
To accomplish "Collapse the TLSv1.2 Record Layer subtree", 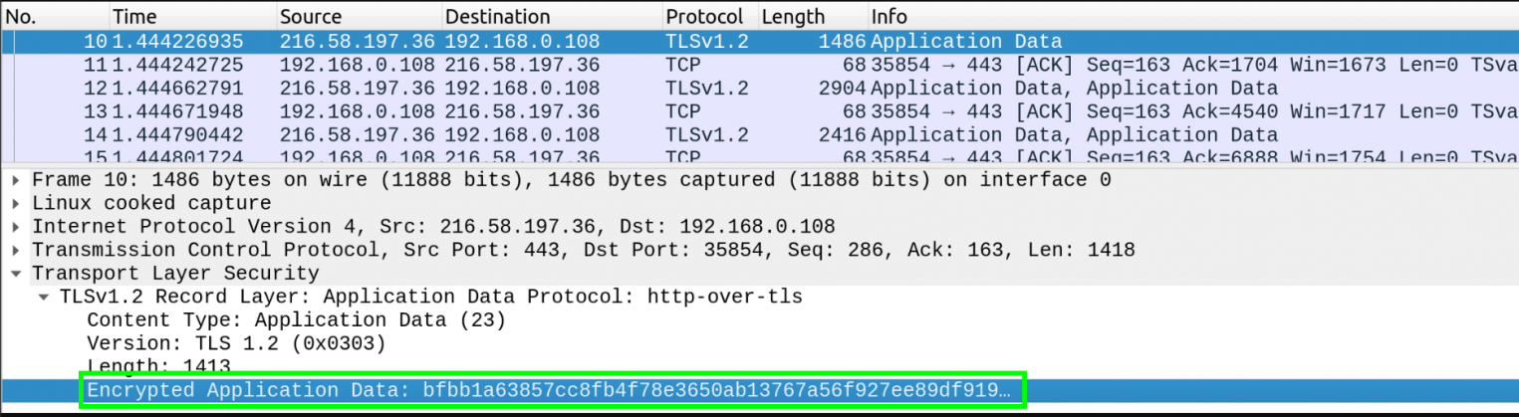I will [45, 297].
